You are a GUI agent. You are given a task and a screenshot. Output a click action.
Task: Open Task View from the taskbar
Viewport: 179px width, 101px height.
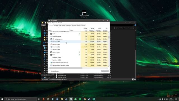(x=39, y=99)
